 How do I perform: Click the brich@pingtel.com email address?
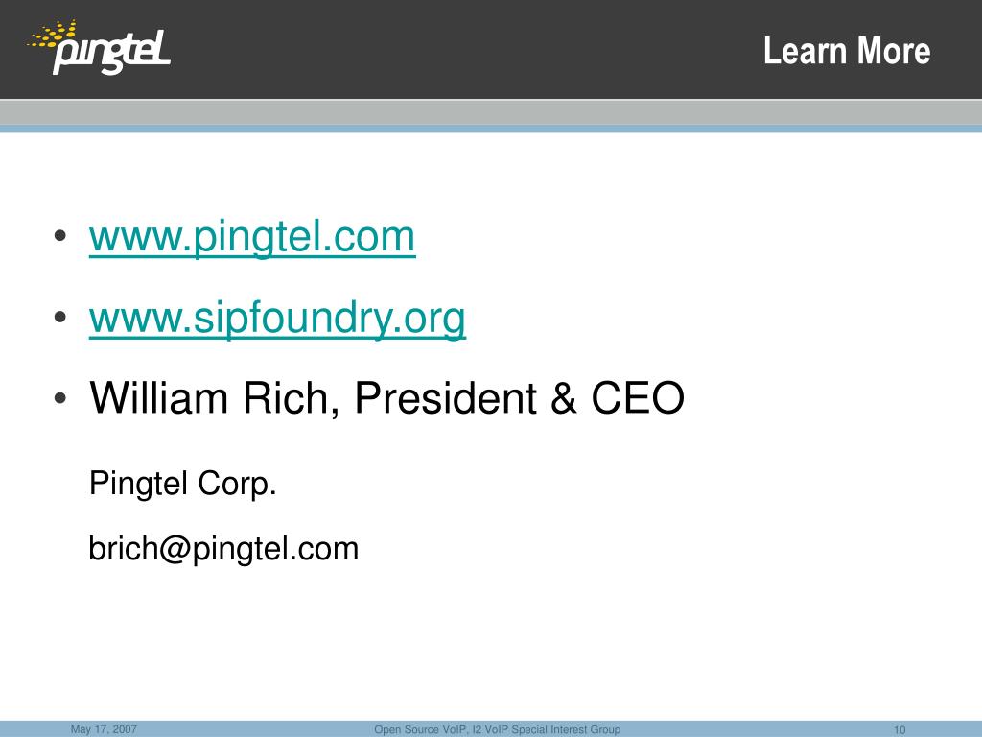click(223, 550)
